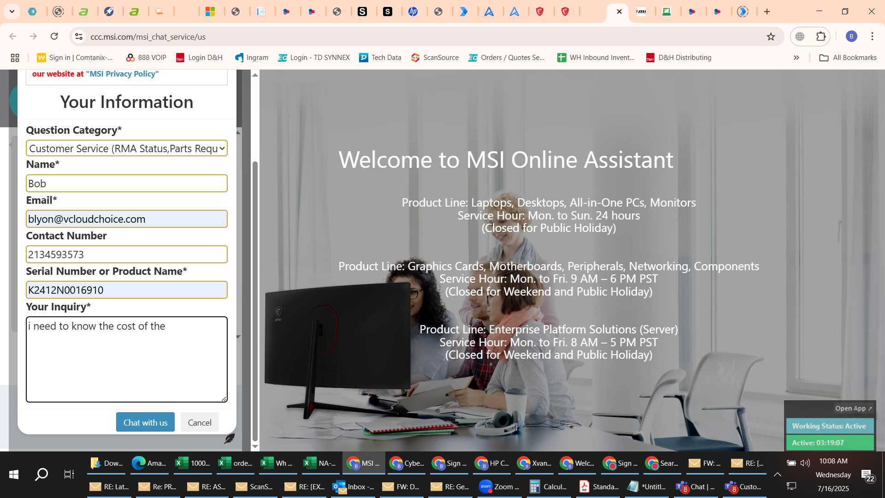The width and height of the screenshot is (885, 498).
Task: Open clock and date in system tray
Action: [x=833, y=474]
